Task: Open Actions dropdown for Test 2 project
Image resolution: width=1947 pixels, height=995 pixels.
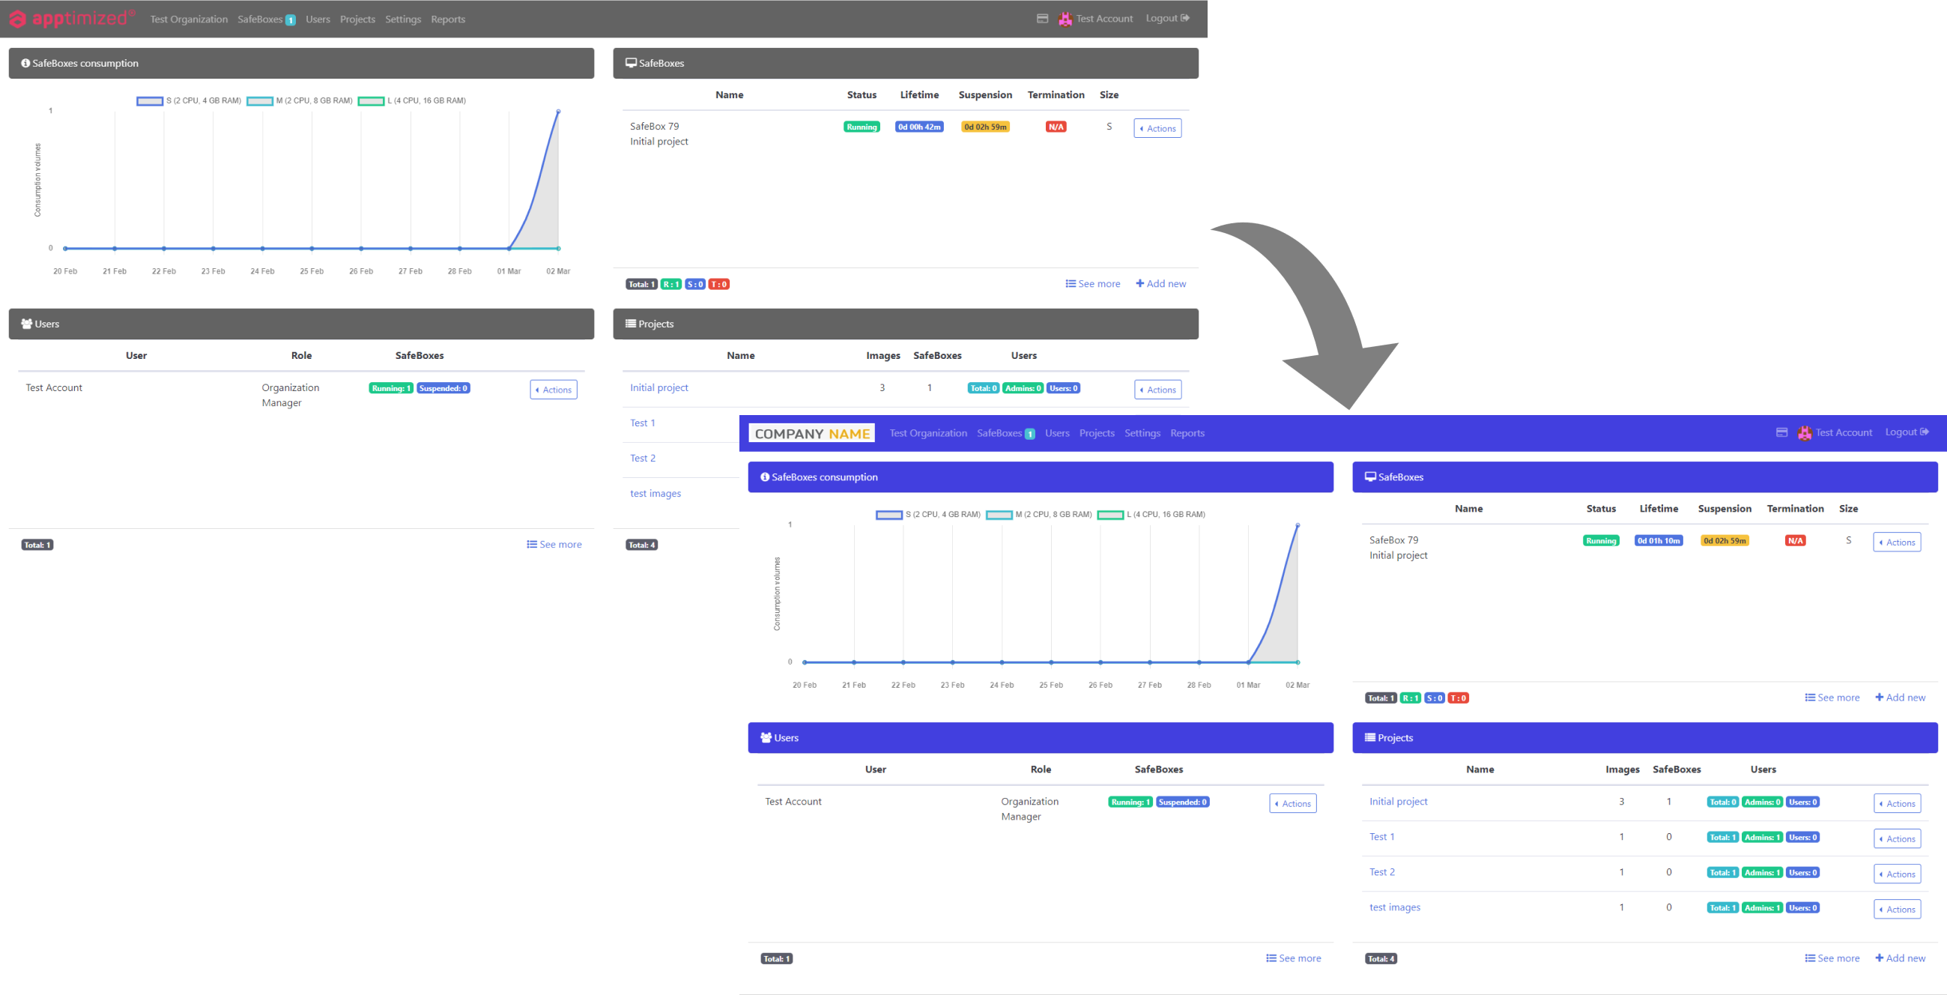Action: pos(1896,874)
